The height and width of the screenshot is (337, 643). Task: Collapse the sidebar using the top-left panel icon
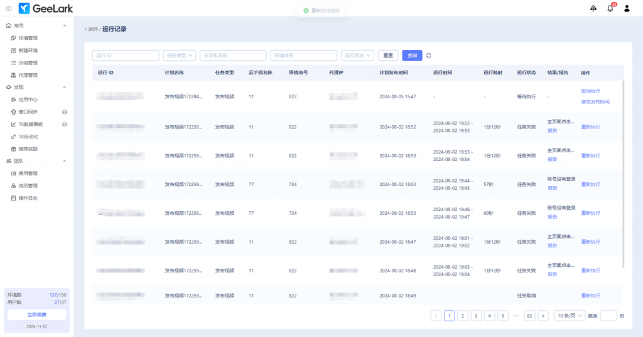point(8,8)
